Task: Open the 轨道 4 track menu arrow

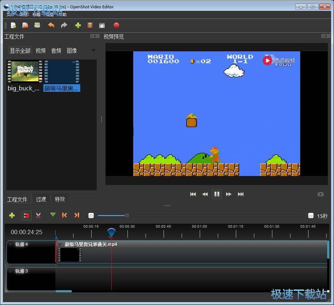Action: (x=11, y=244)
